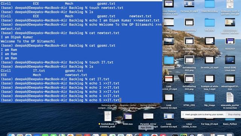
Task: Select the LINUX COMMAND_02.mov video icon
Action: pos(169,41)
